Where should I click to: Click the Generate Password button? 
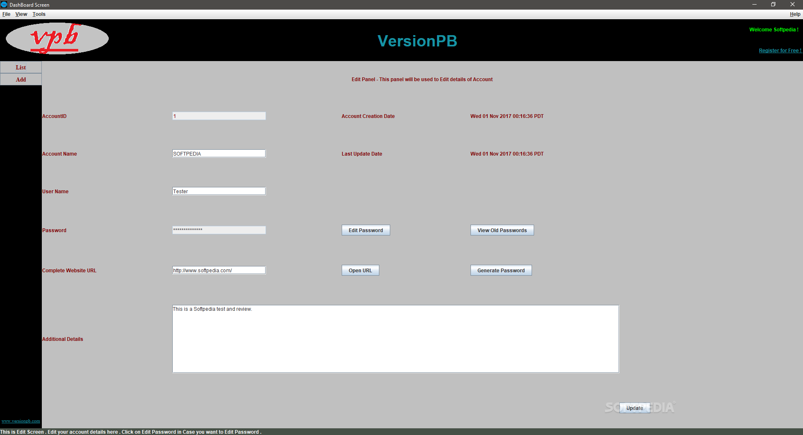click(x=501, y=271)
